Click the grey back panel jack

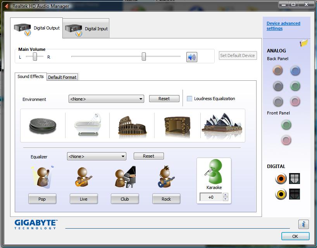coord(278,101)
